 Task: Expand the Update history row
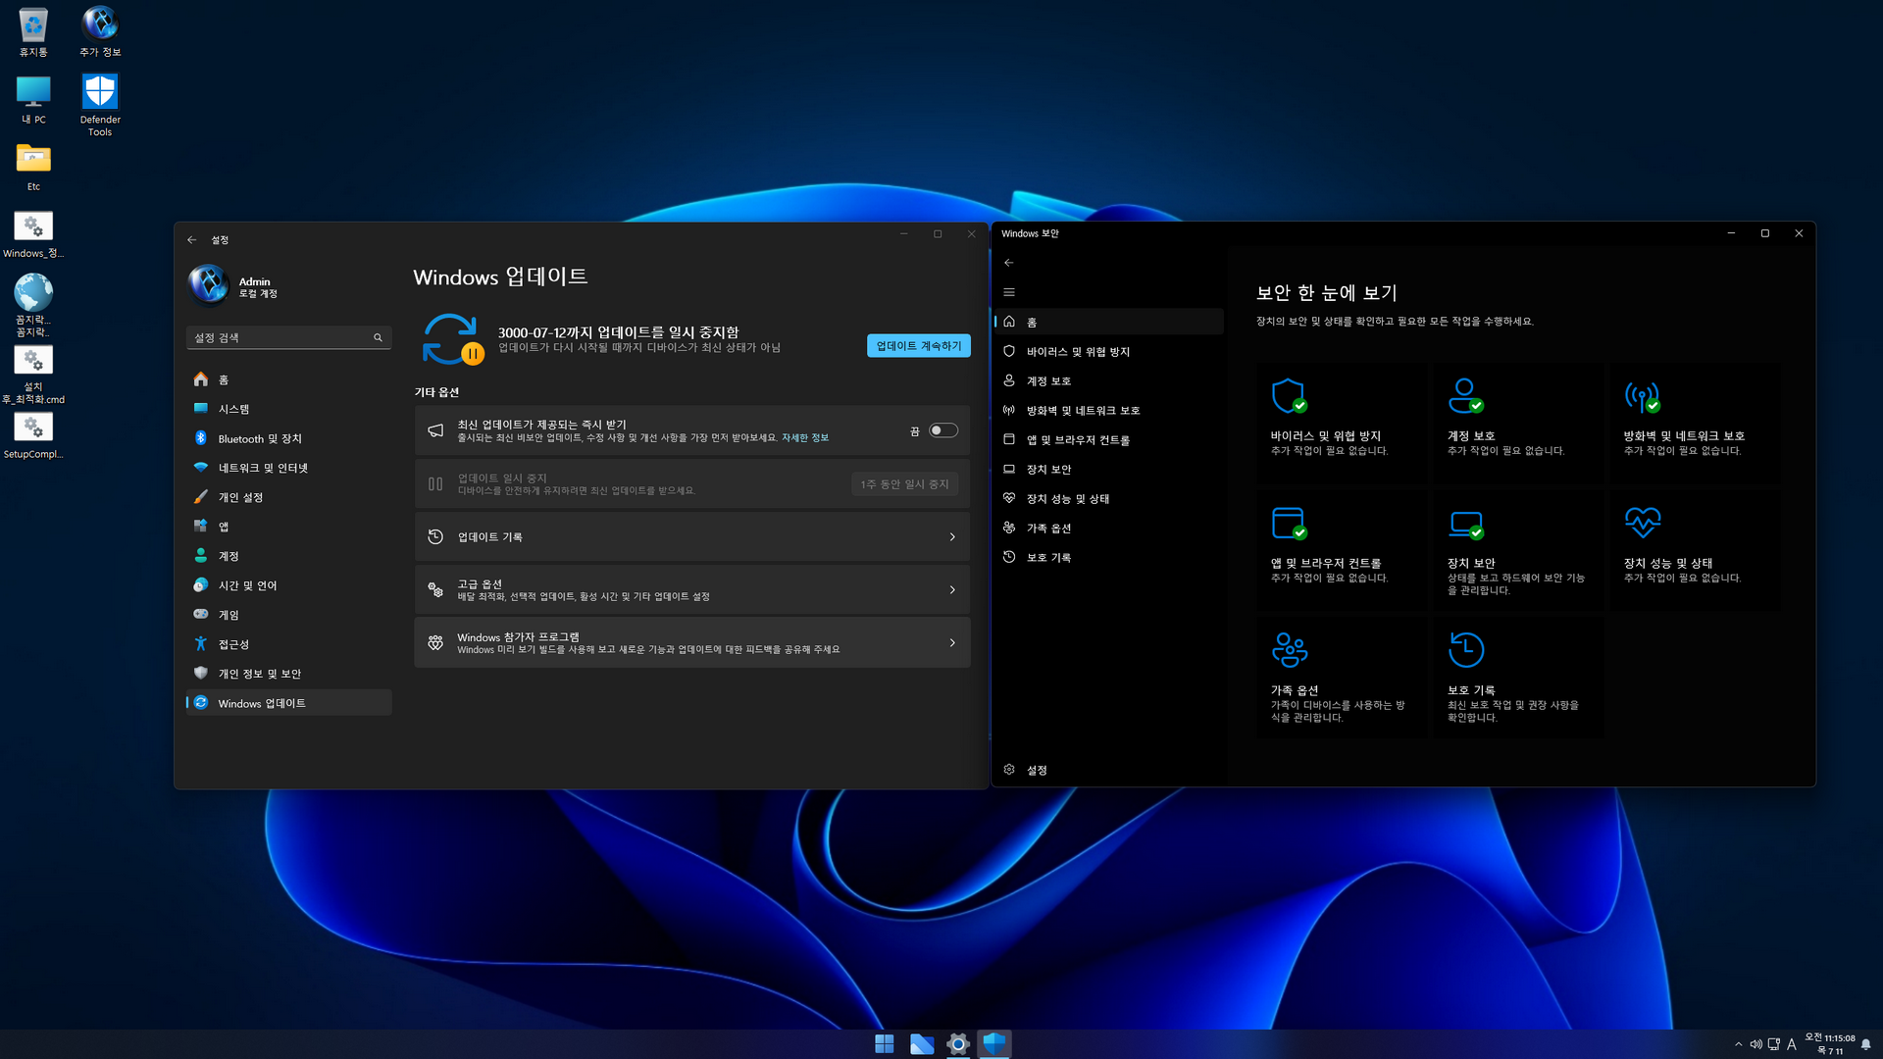pyautogui.click(x=692, y=537)
